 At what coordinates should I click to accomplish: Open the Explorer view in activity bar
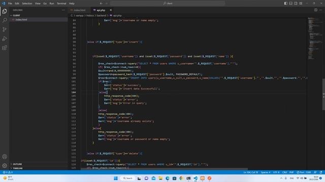pyautogui.click(x=5, y=11)
